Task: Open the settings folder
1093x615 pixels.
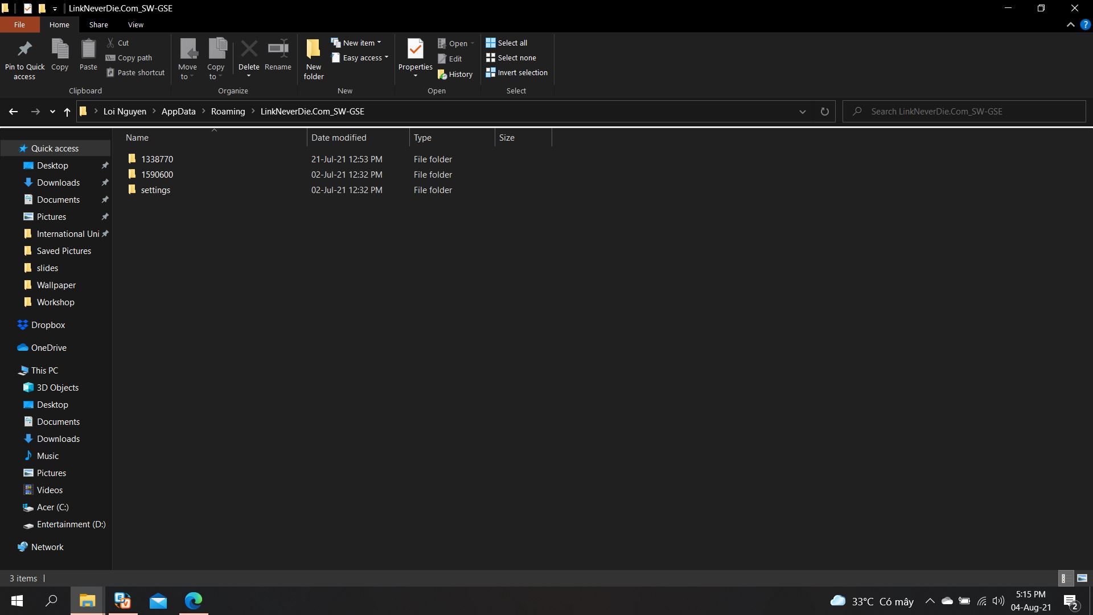Action: 155,189
